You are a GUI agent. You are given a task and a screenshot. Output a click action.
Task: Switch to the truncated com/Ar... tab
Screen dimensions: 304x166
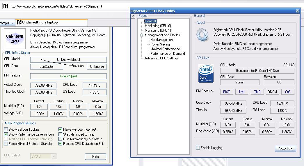(x=7, y=23)
